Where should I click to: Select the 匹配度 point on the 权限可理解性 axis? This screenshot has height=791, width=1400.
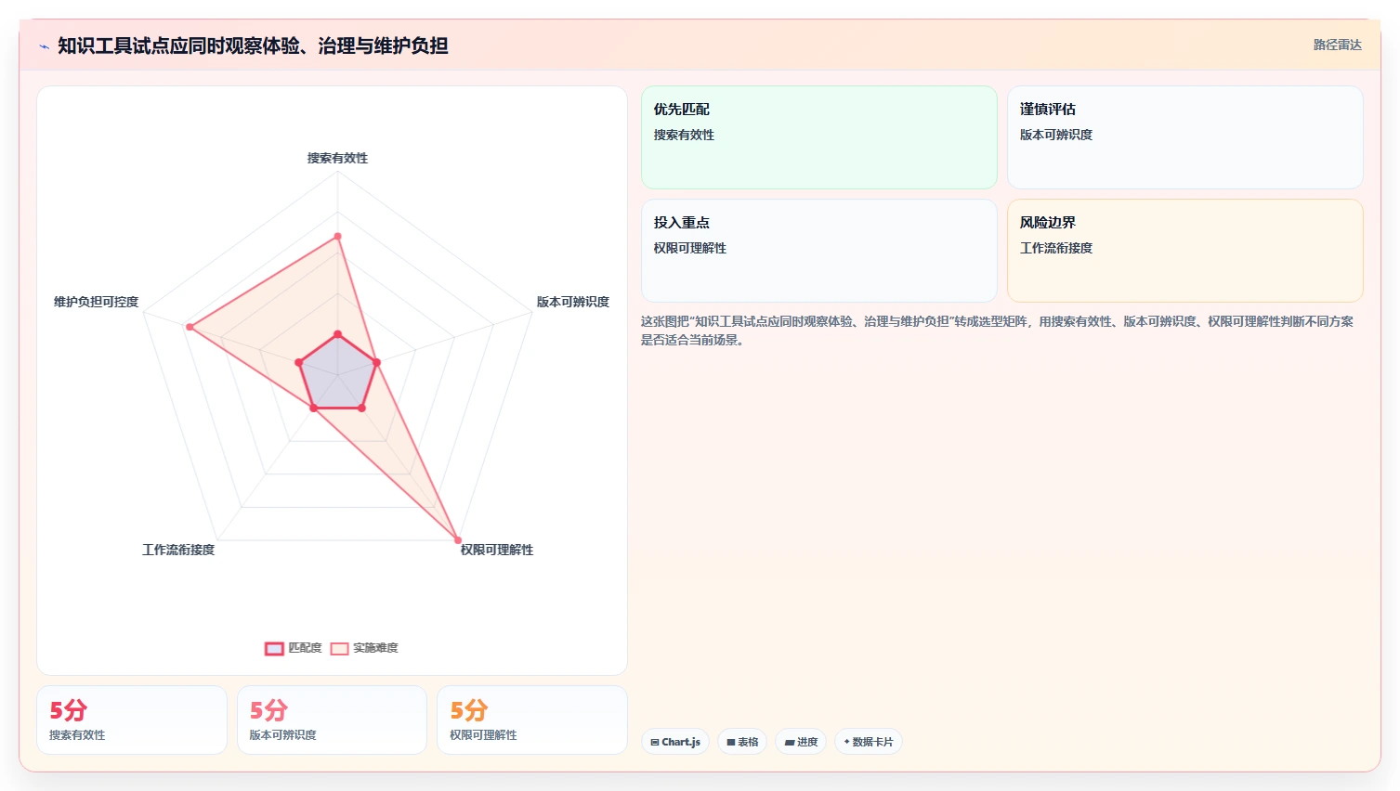(361, 408)
